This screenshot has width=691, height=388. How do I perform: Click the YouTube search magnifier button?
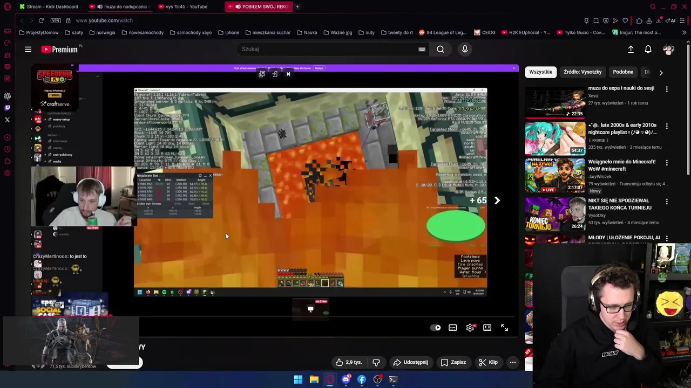[441, 49]
